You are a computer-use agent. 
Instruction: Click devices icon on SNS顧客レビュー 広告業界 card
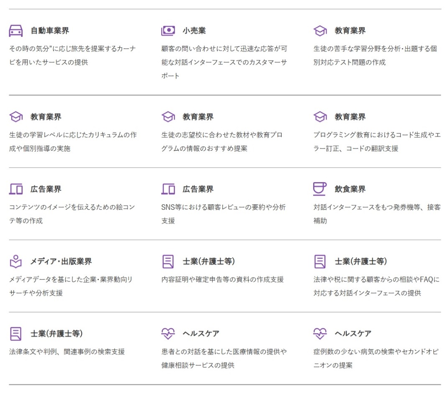[168, 189]
